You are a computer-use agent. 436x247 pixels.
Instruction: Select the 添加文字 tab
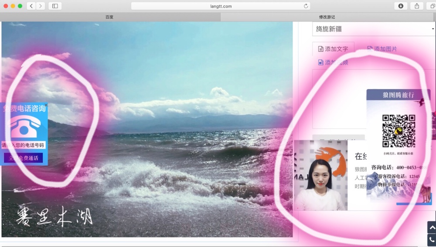333,49
